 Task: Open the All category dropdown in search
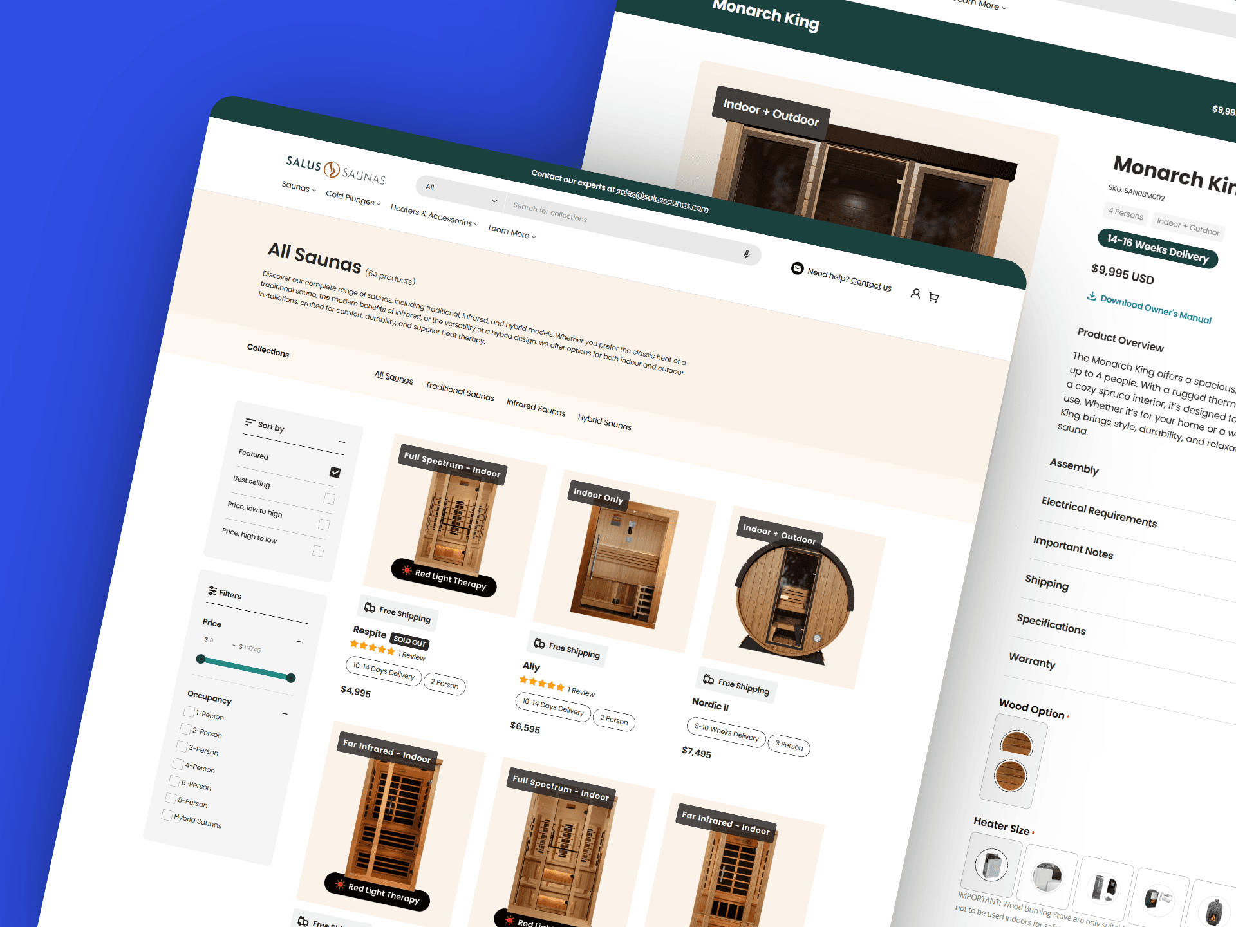click(x=460, y=194)
